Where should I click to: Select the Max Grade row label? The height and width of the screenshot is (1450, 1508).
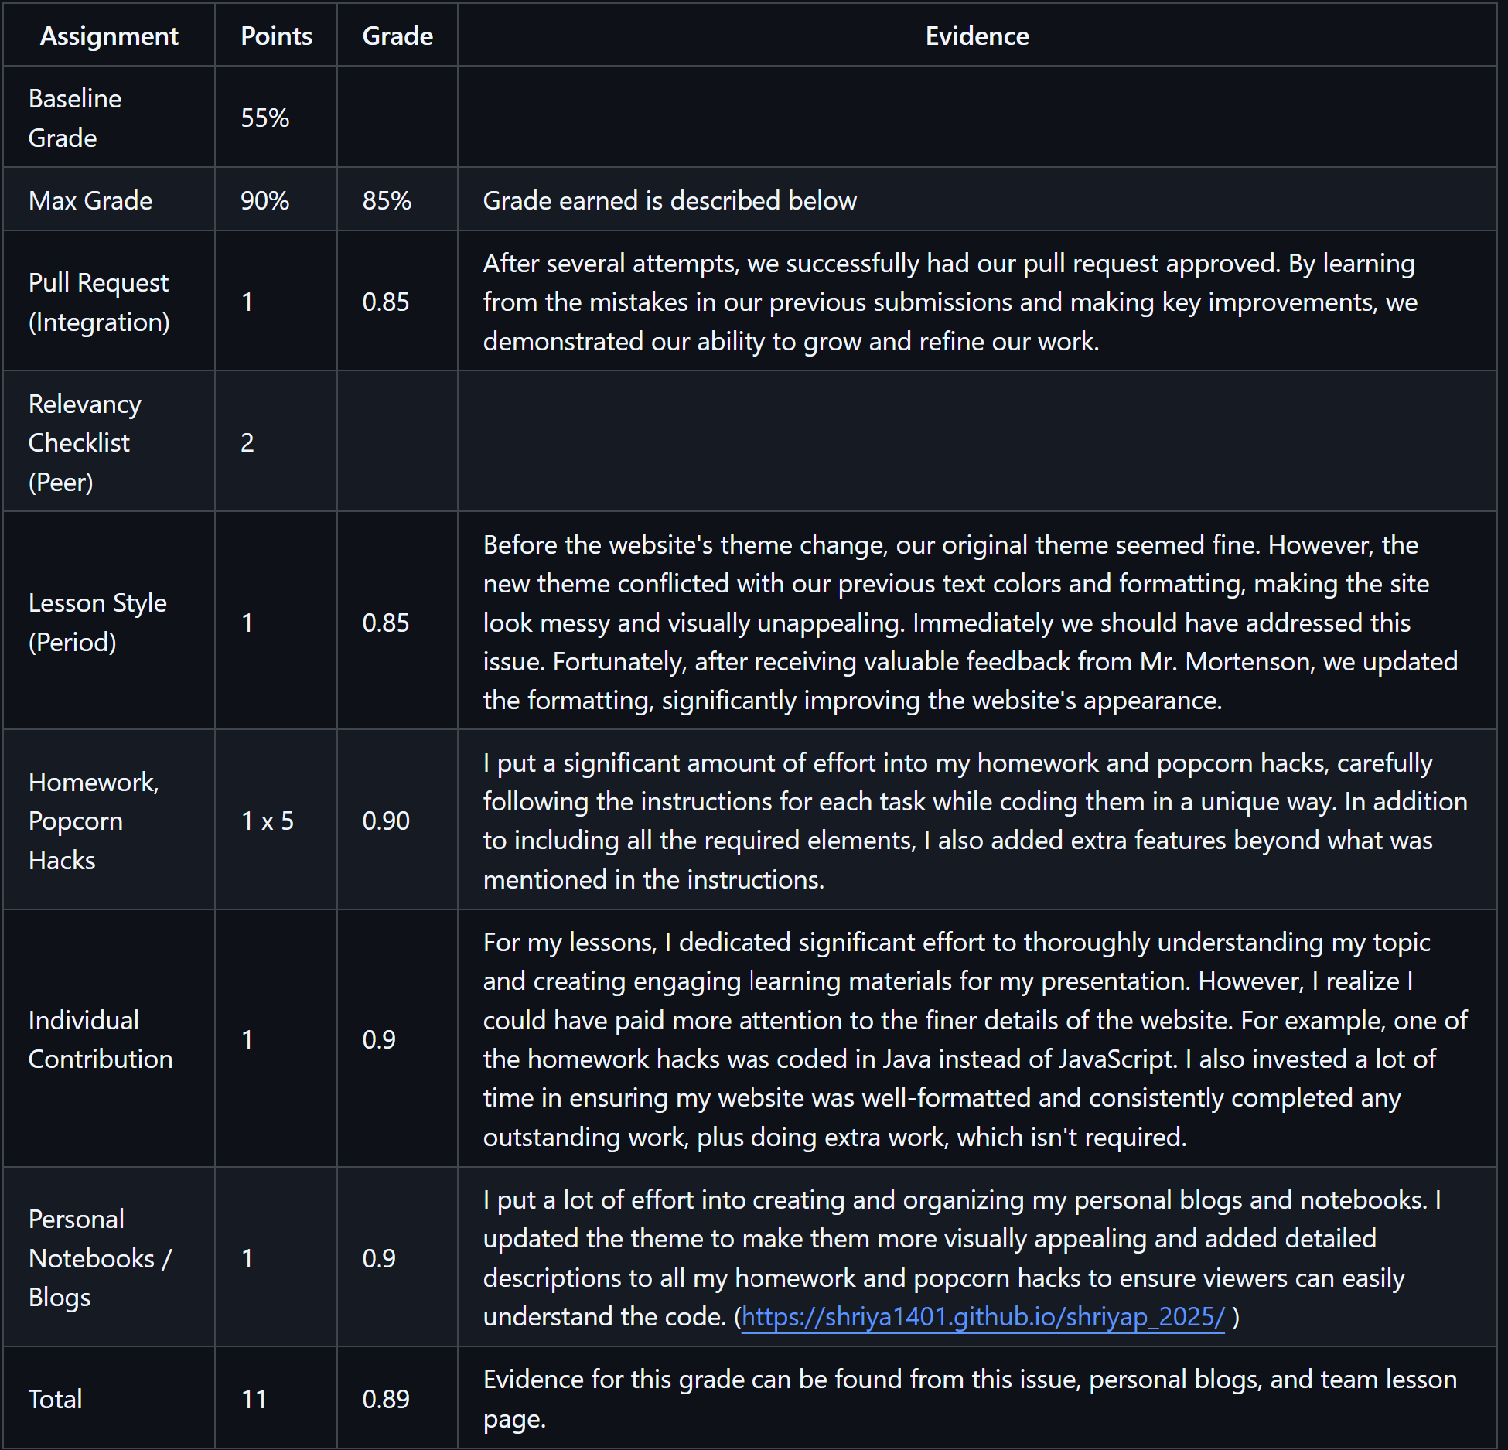tap(90, 201)
